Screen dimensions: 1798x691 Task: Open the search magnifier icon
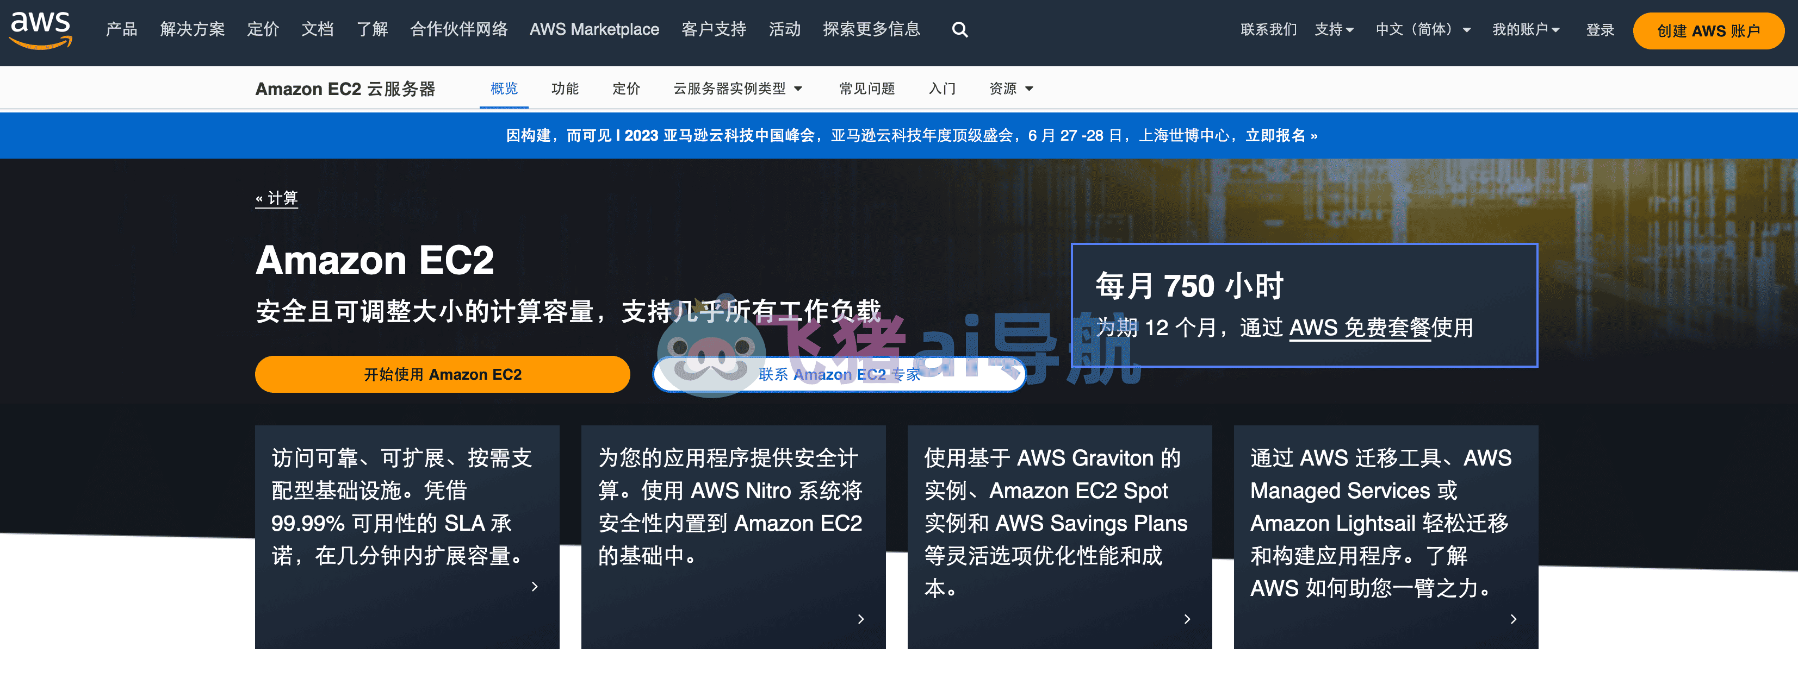960,30
